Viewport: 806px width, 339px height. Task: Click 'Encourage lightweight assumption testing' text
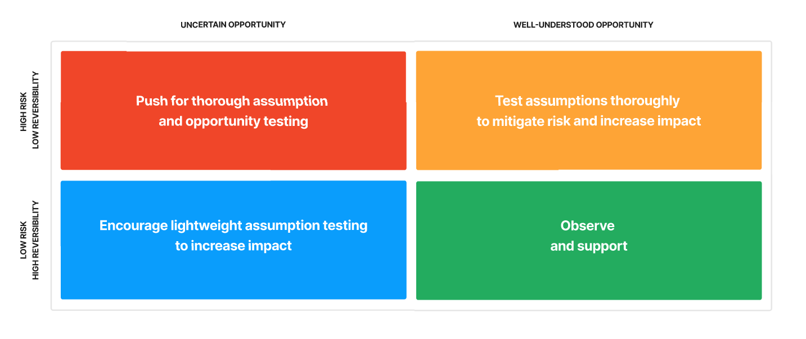233,226
